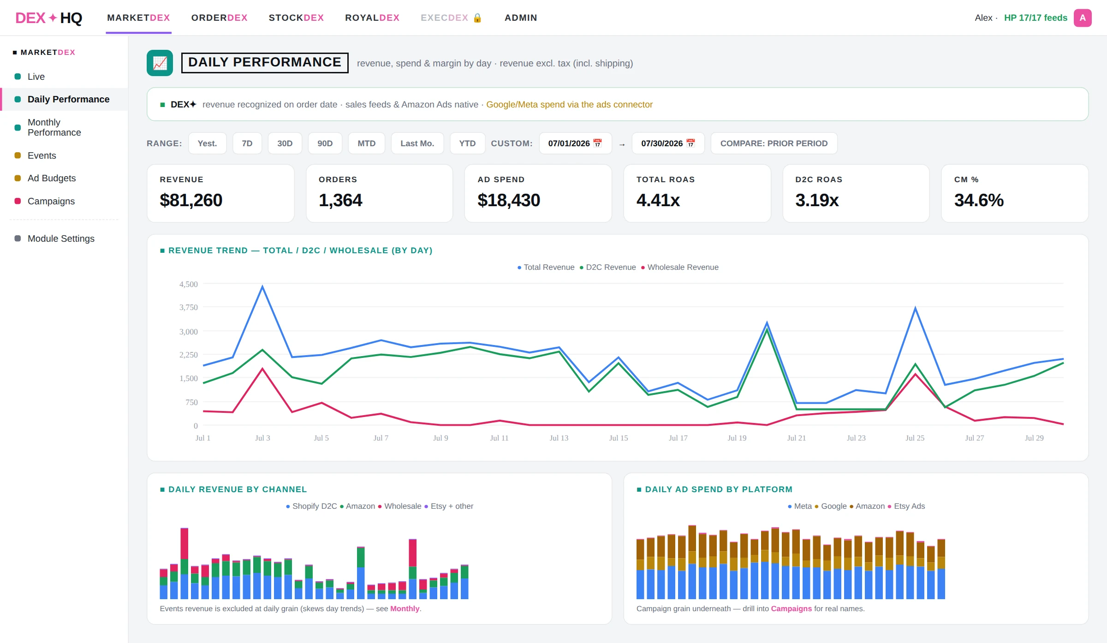Viewport: 1107px width, 643px height.
Task: Click the MARKETDEX sidebar heading
Action: point(44,52)
